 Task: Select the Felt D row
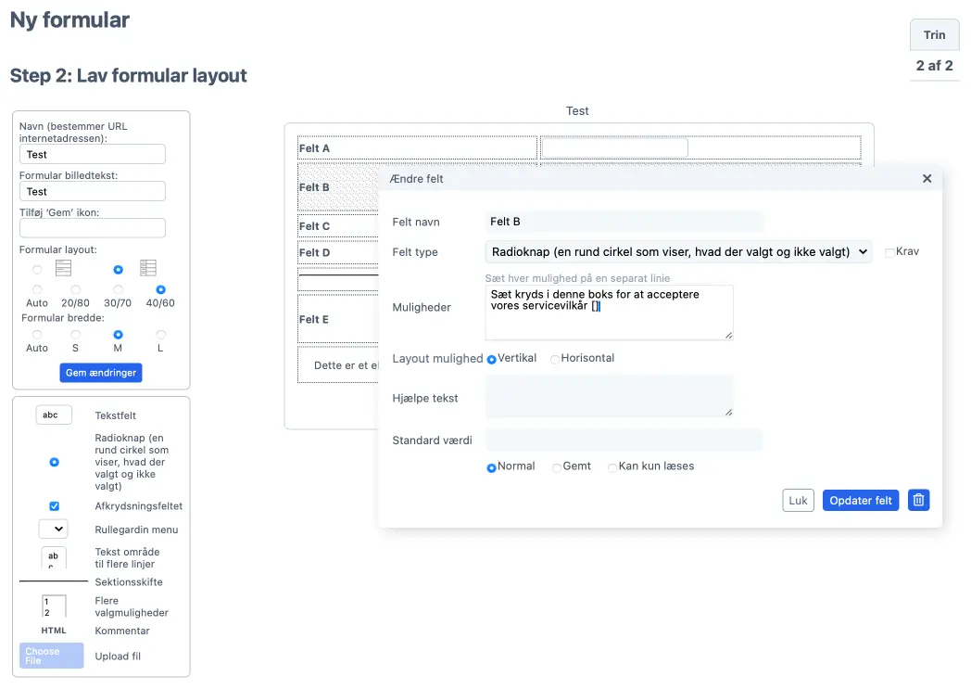click(x=338, y=253)
